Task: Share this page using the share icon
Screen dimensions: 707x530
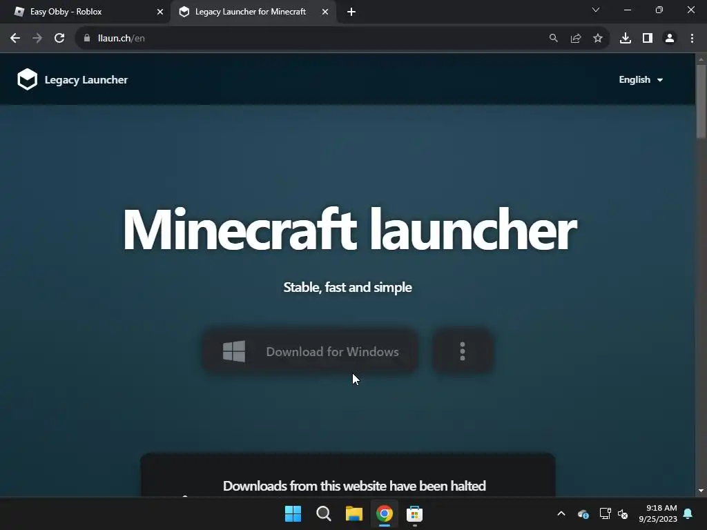Action: (576, 39)
